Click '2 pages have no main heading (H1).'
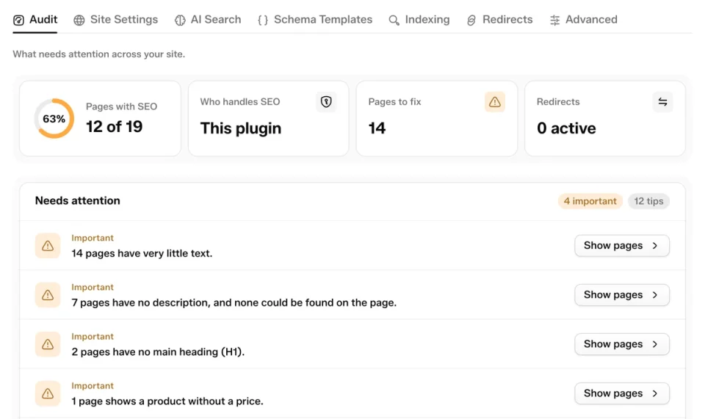705x419 pixels. [x=158, y=352]
